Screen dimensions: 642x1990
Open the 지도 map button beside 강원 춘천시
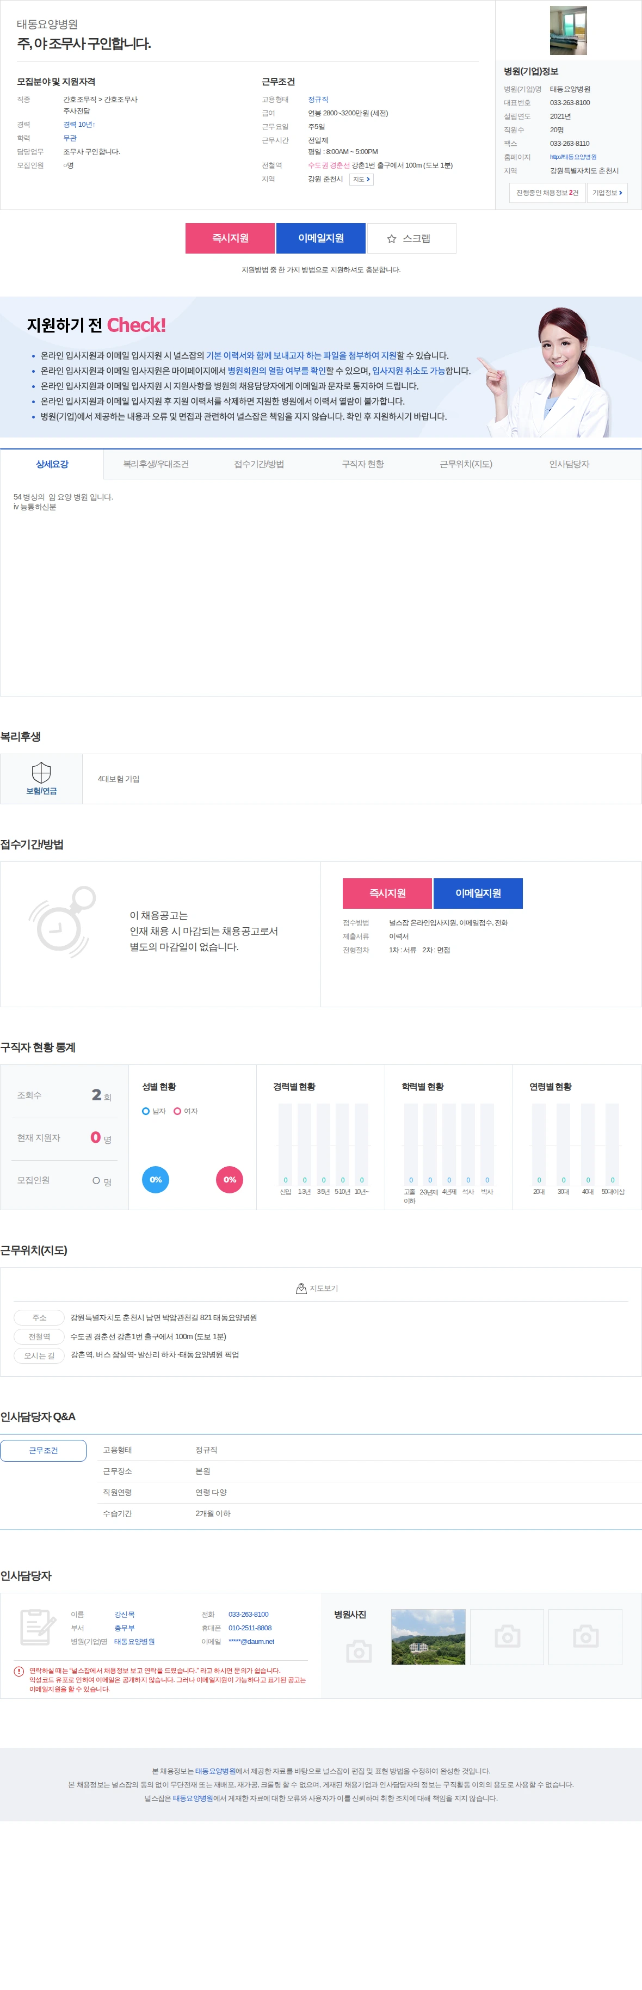point(362,179)
